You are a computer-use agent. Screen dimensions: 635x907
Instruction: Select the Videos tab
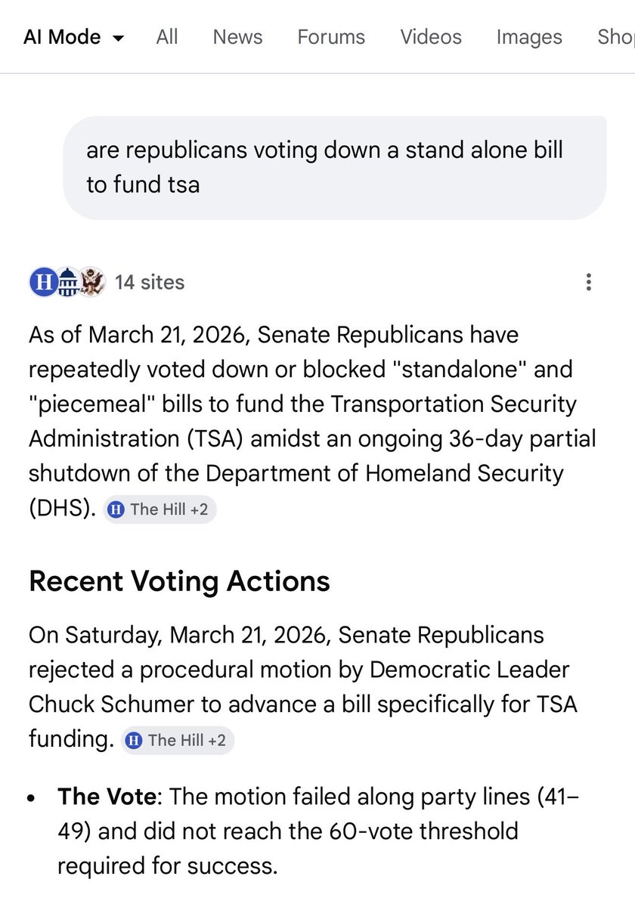(x=431, y=36)
